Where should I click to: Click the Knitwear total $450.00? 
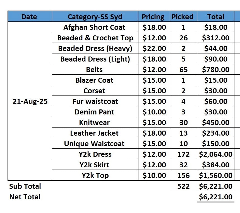(x=216, y=122)
